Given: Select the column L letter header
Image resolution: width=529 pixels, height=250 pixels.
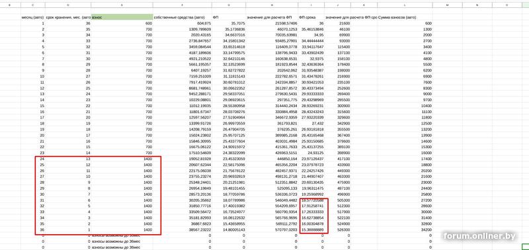Looking at the screenshot, I should [x=405, y=5].
